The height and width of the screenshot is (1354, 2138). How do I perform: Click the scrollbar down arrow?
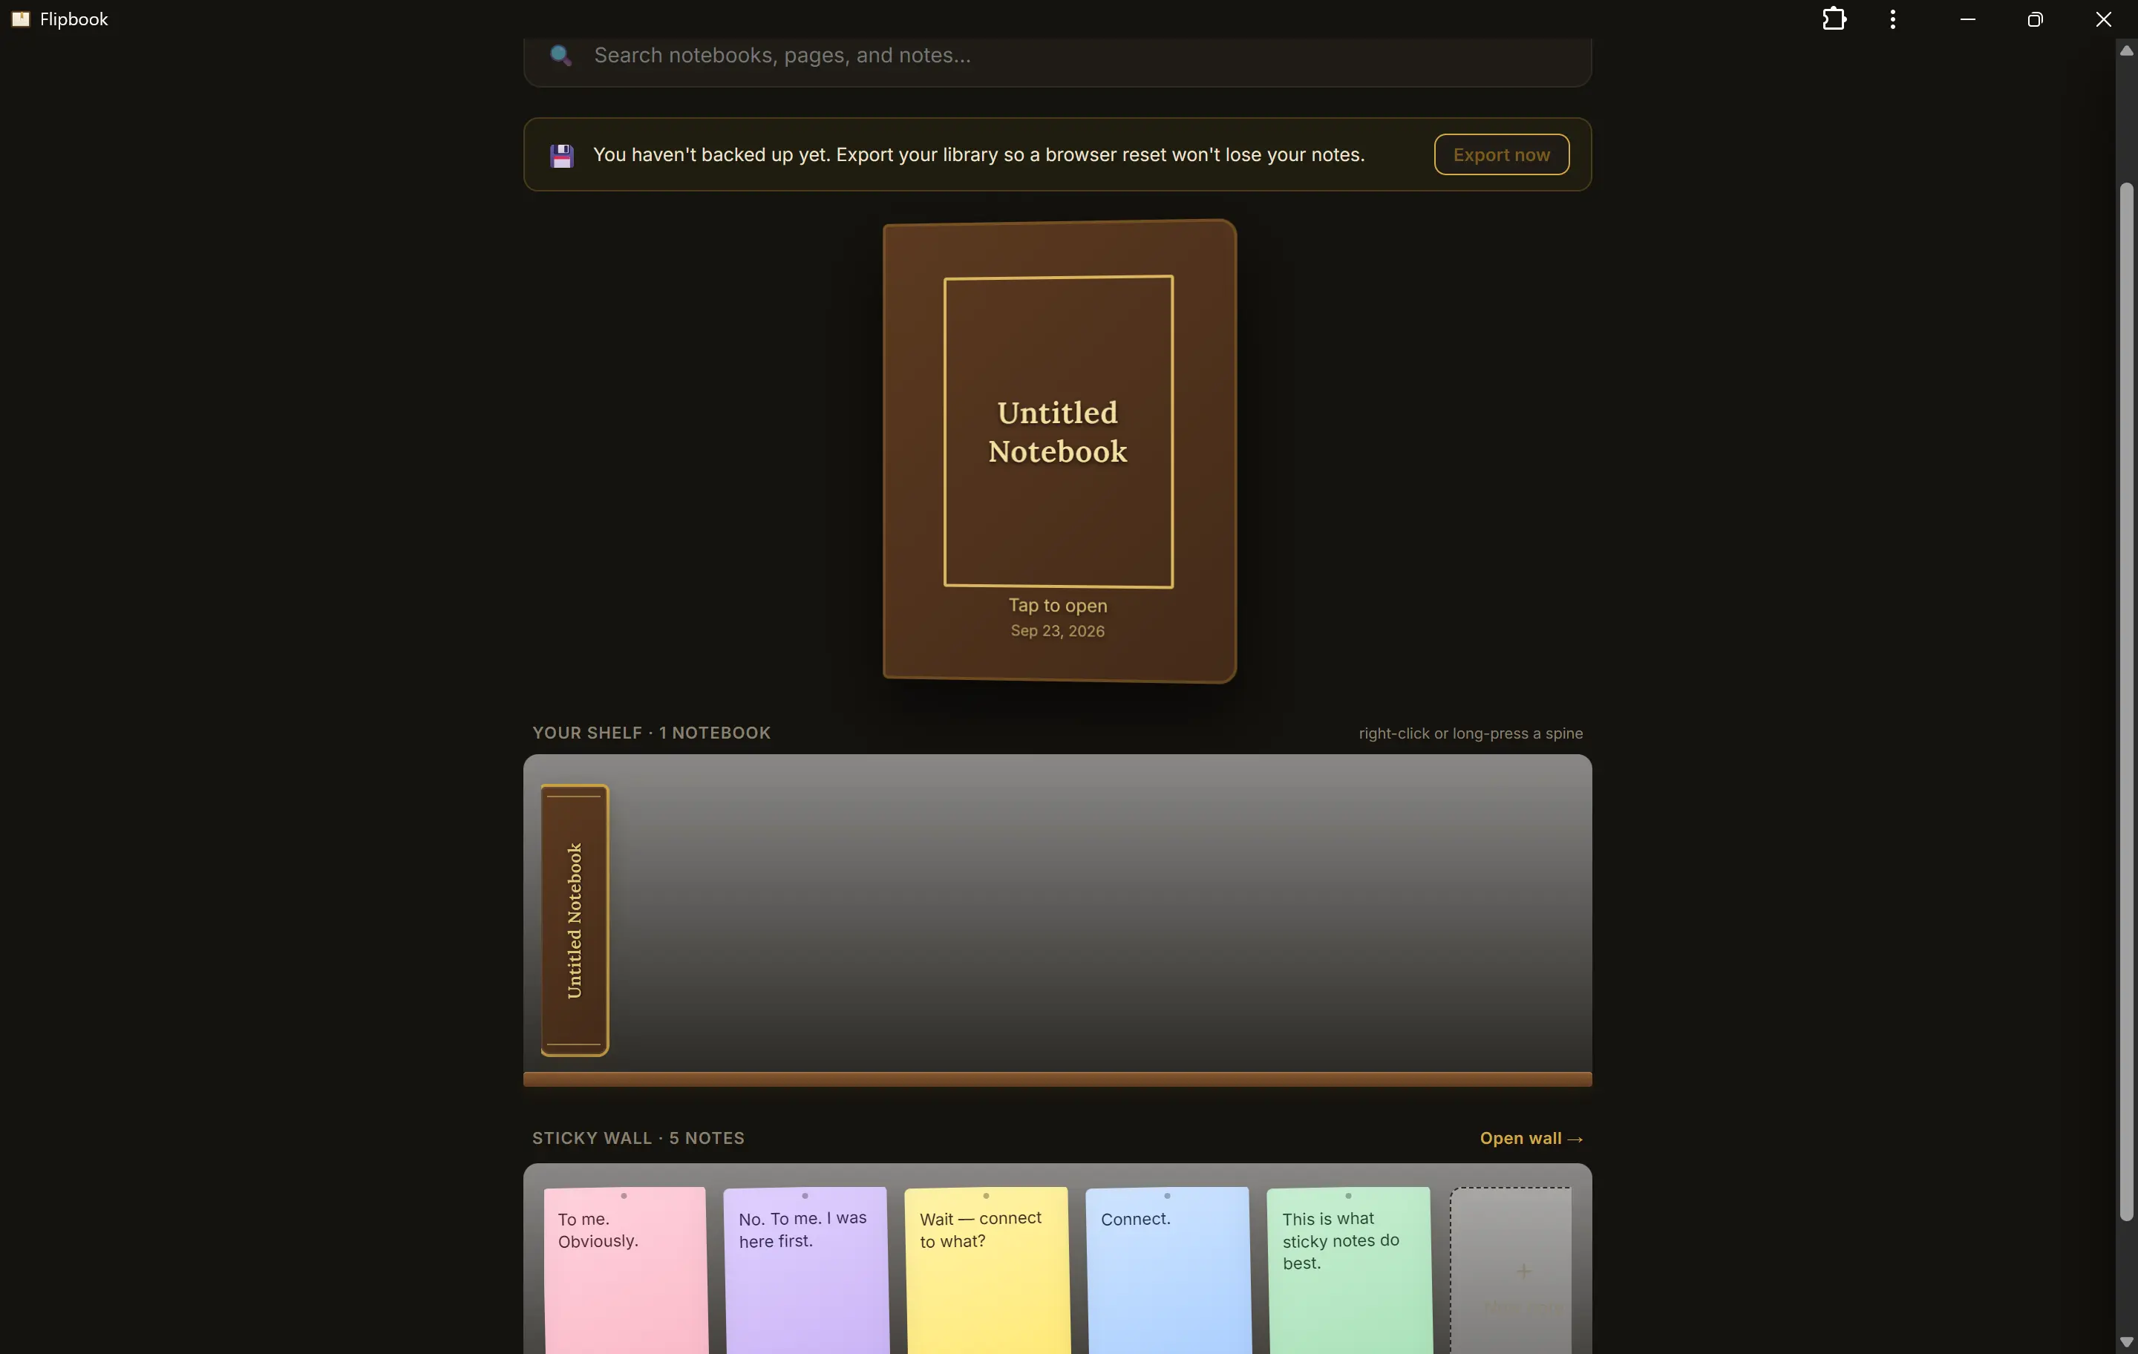pos(2126,1341)
